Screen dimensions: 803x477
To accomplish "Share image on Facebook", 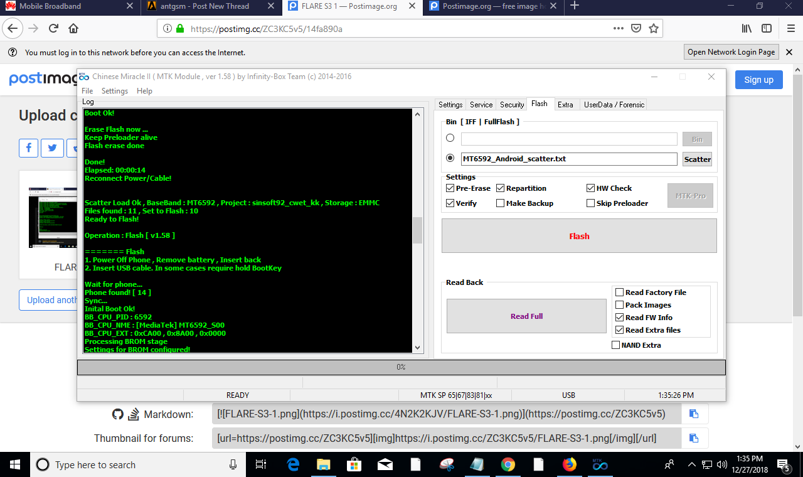I will tap(28, 148).
